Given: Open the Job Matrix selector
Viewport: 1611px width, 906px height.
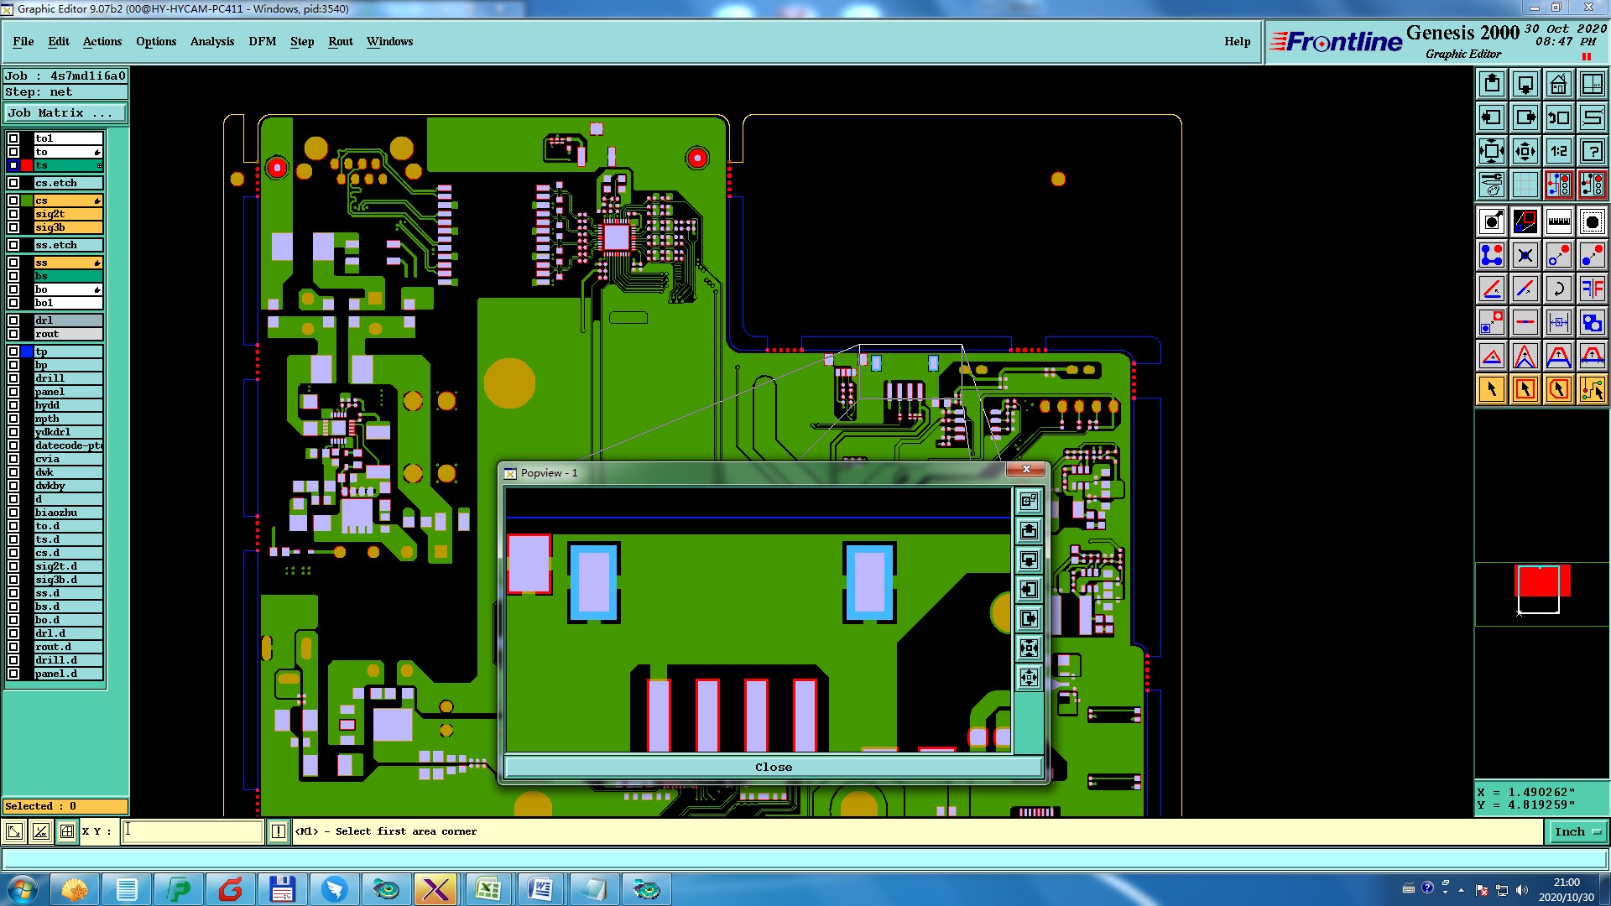Looking at the screenshot, I should click(x=65, y=113).
